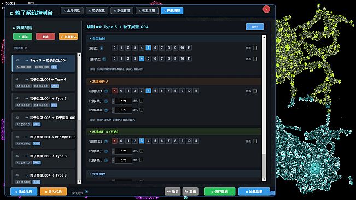356x200 pixels.
Task: Click stepper arrows beside the 0.75 field
Action: (x=113, y=151)
